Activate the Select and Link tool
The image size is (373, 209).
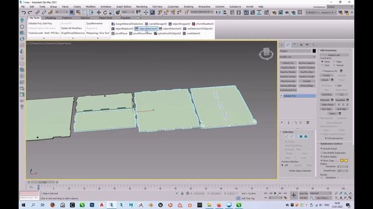click(37, 12)
